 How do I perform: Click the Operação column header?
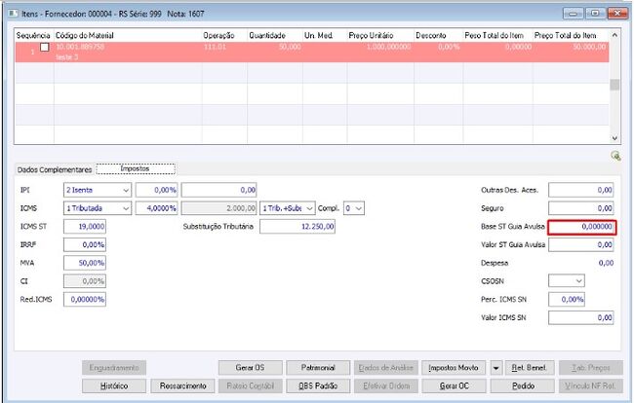pyautogui.click(x=224, y=35)
